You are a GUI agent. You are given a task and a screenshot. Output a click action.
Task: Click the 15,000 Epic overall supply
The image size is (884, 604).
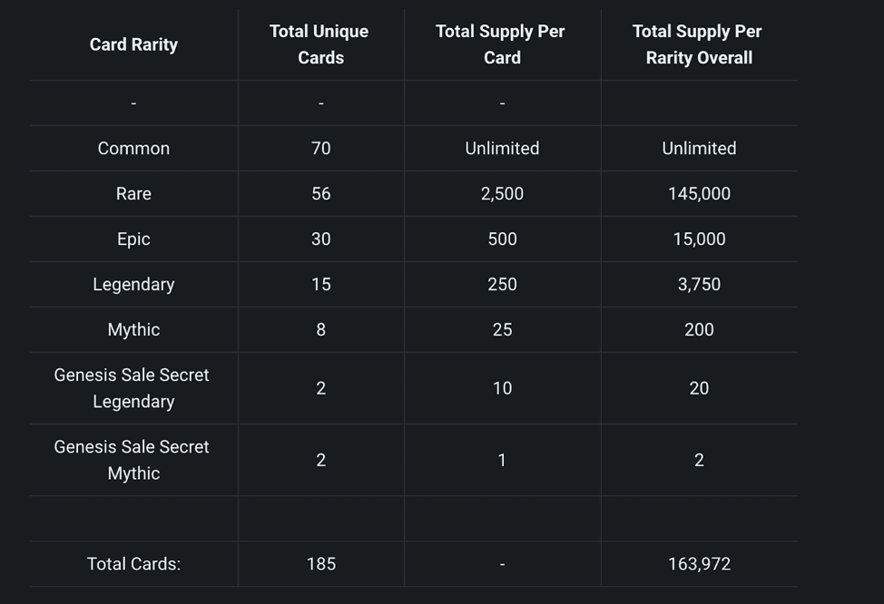pyautogui.click(x=699, y=239)
